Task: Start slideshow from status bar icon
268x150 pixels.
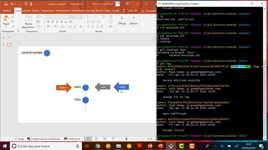Action: [113, 139]
